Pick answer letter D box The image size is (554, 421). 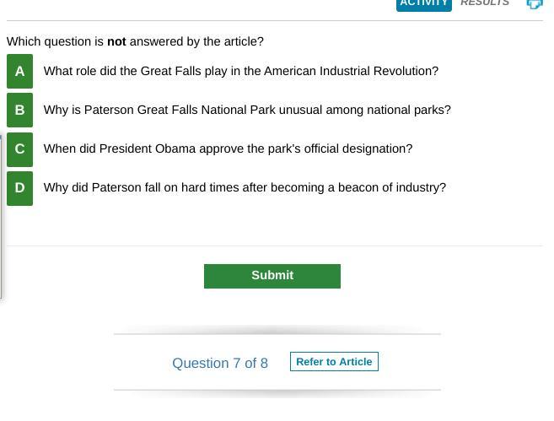[19, 188]
